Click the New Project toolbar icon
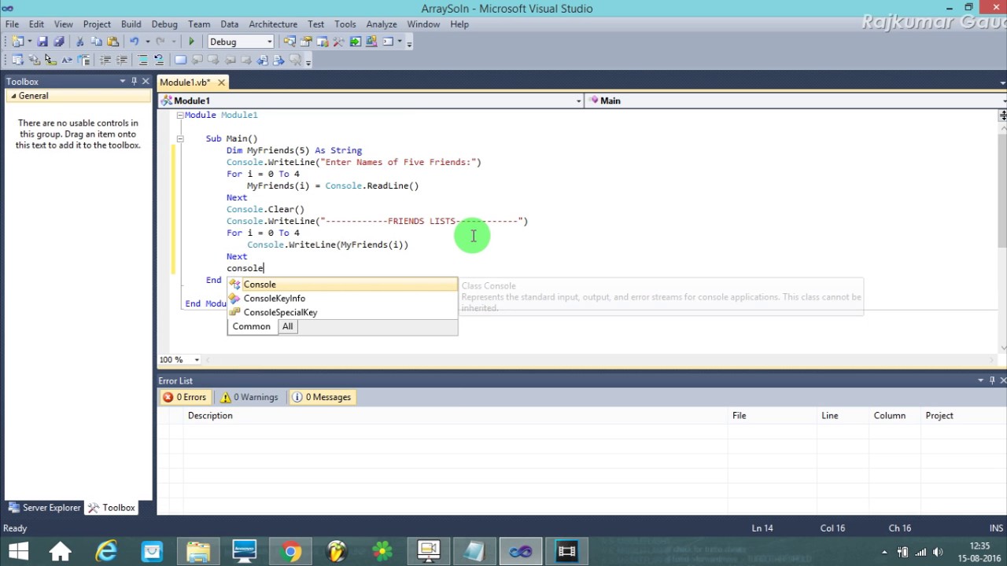 pyautogui.click(x=17, y=42)
